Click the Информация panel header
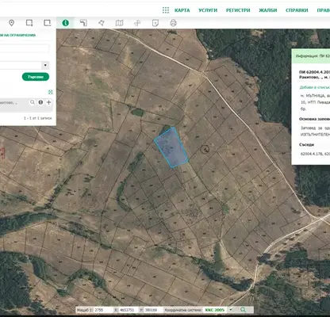 tap(311, 56)
